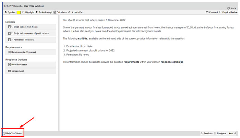Image resolution: width=240 pixels, height=138 pixels.
Task: Open the Scratch Pad
Action: point(76,12)
